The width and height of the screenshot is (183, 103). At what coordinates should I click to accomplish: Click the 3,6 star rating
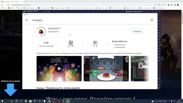click(x=46, y=43)
